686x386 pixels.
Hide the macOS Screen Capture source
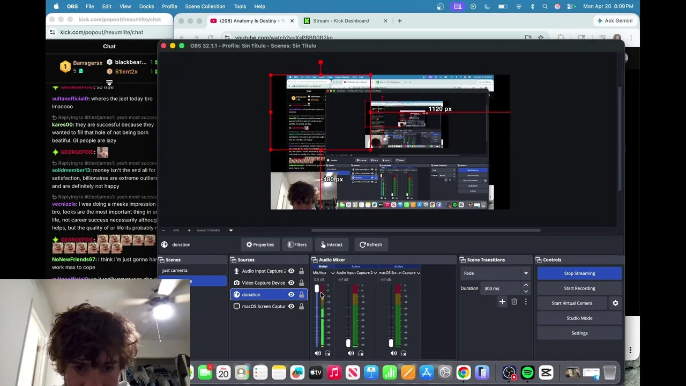pos(291,307)
